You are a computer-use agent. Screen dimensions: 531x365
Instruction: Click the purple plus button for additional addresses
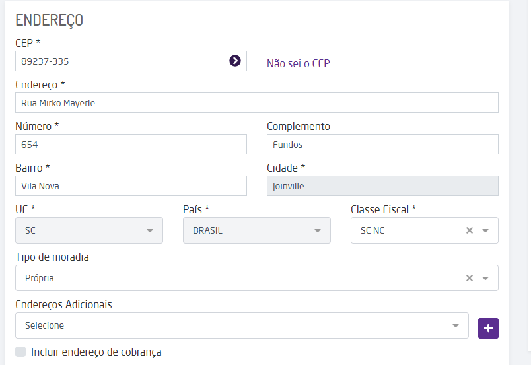488,328
